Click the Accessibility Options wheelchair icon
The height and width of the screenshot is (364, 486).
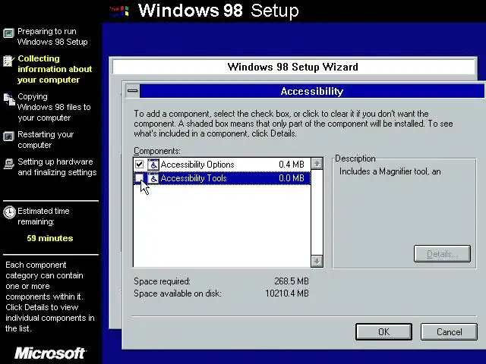(153, 165)
